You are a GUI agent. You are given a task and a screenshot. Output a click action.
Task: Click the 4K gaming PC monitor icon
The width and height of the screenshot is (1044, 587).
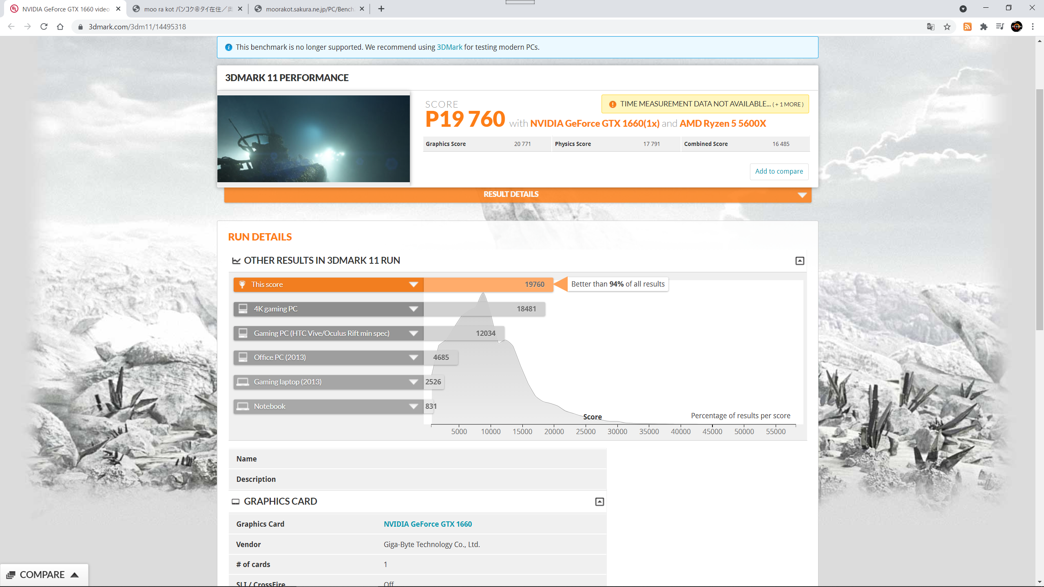[243, 309]
